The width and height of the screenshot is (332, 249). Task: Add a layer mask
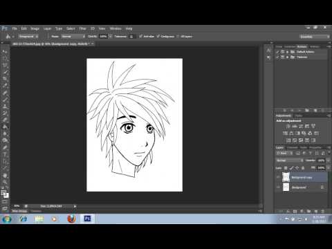[x=295, y=211]
